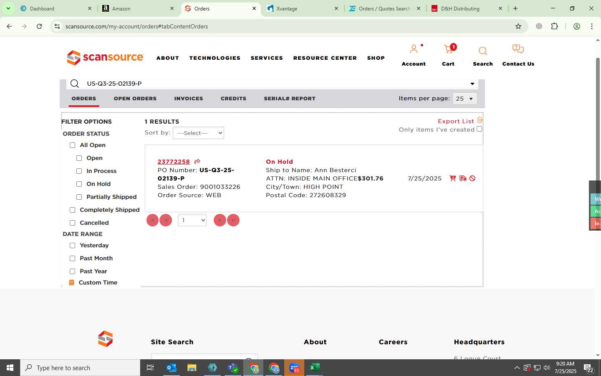Go to next page of results
Image resolution: width=601 pixels, height=376 pixels.
pyautogui.click(x=220, y=220)
